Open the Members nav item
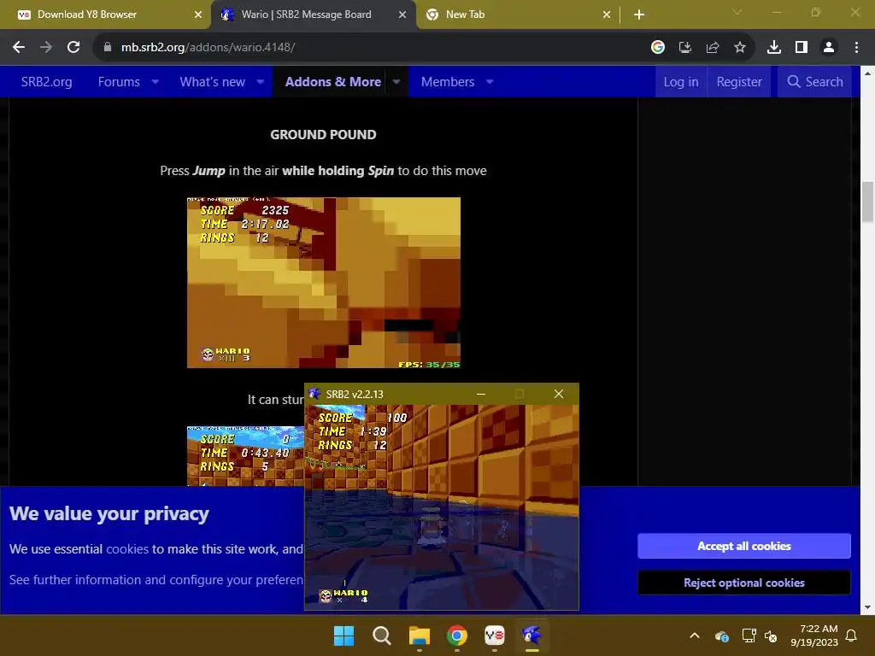875x656 pixels. [x=448, y=82]
